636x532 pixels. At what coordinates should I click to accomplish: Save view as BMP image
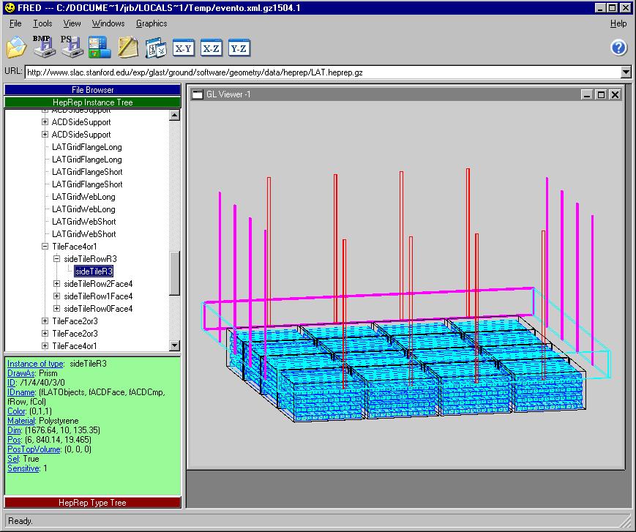tap(43, 47)
